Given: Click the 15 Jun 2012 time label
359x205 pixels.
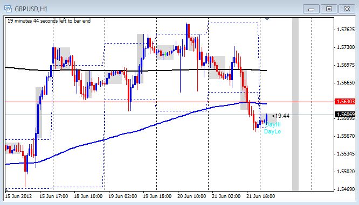Looking at the screenshot, I should click(18, 196).
